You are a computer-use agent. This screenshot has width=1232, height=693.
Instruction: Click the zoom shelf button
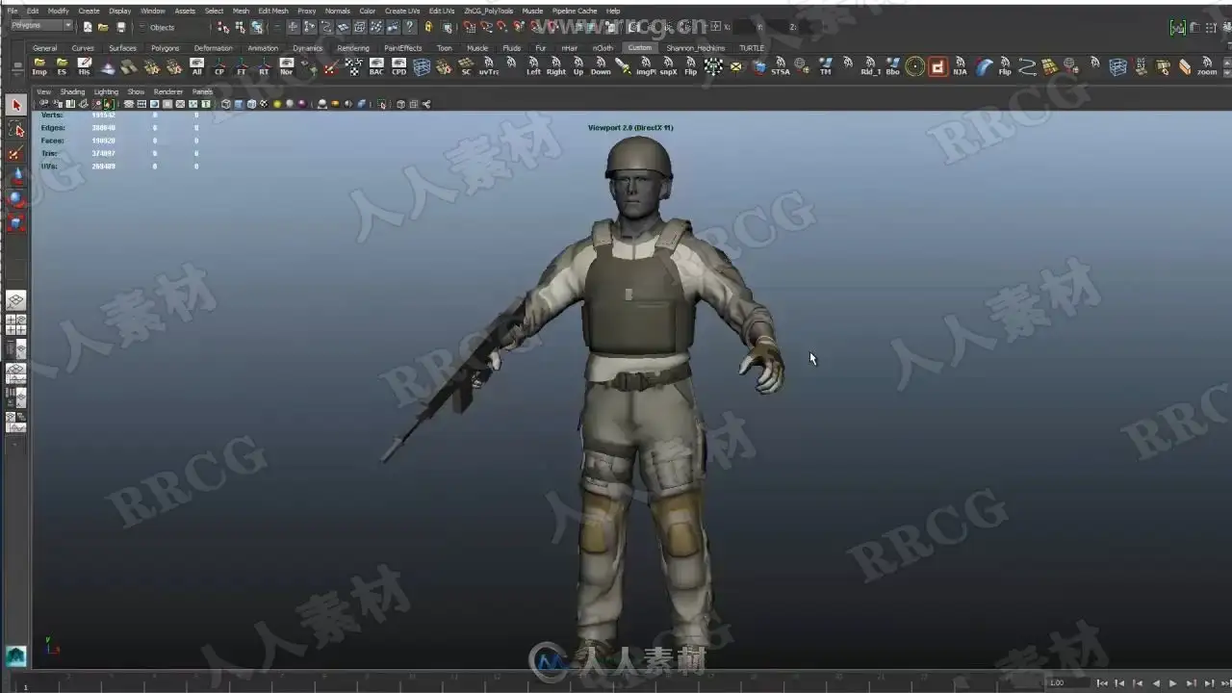pyautogui.click(x=1207, y=66)
